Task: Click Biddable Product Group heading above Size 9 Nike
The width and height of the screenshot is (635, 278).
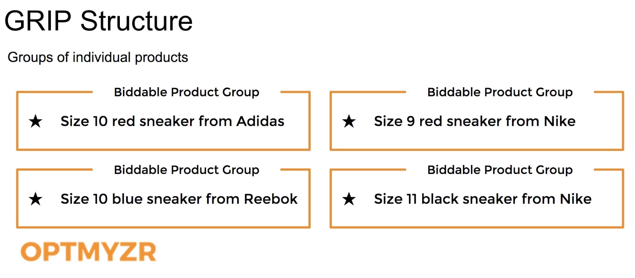Action: point(500,92)
